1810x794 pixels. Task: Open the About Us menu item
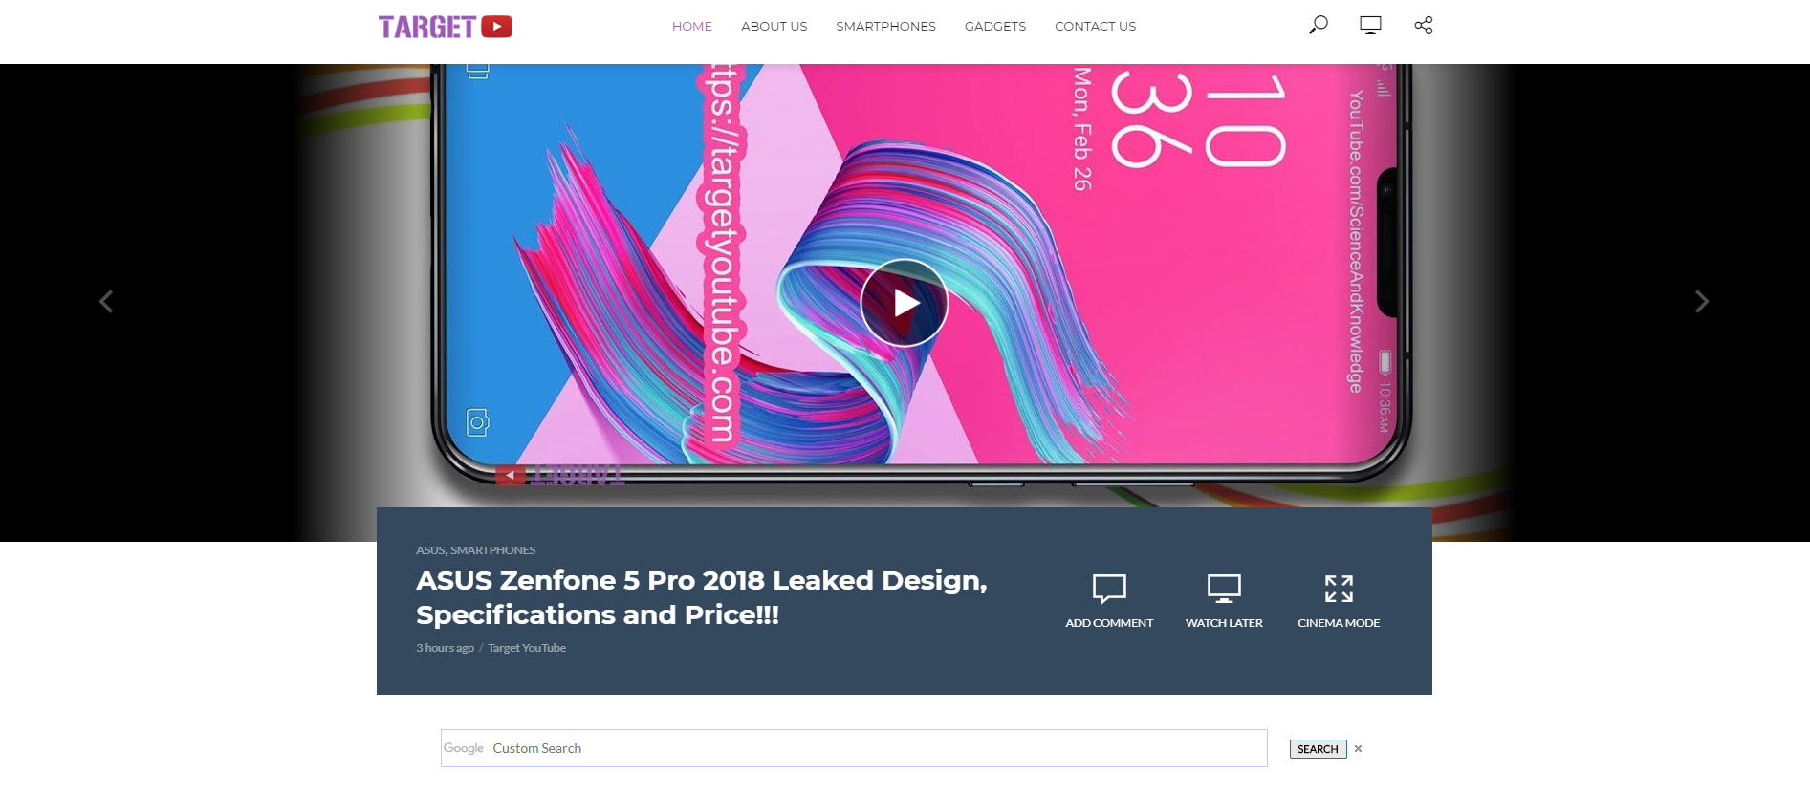[774, 26]
